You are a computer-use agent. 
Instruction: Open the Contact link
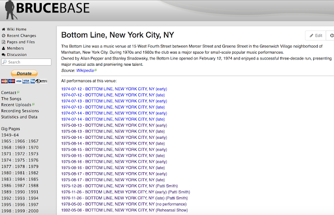click(x=8, y=93)
